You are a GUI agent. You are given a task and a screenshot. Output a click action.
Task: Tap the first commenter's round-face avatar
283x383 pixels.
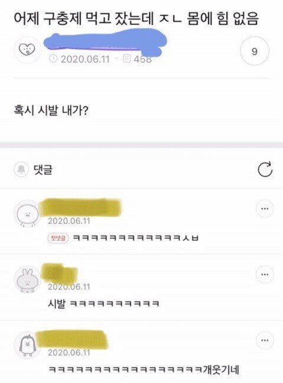pyautogui.click(x=27, y=214)
